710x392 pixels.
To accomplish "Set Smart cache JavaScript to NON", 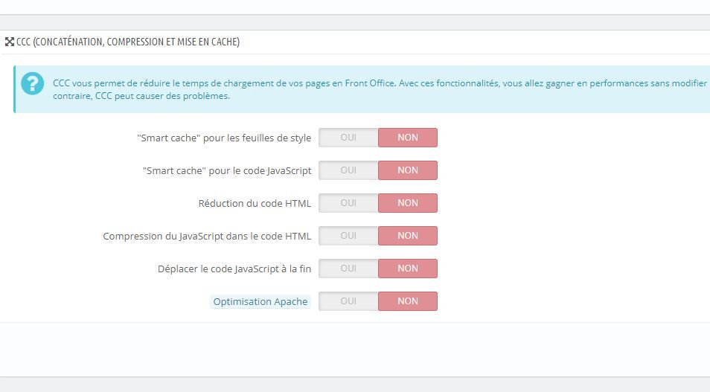I will (408, 170).
